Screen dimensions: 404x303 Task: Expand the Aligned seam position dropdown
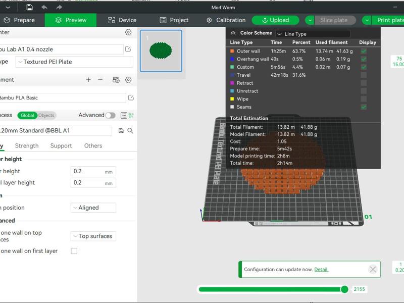pyautogui.click(x=93, y=208)
